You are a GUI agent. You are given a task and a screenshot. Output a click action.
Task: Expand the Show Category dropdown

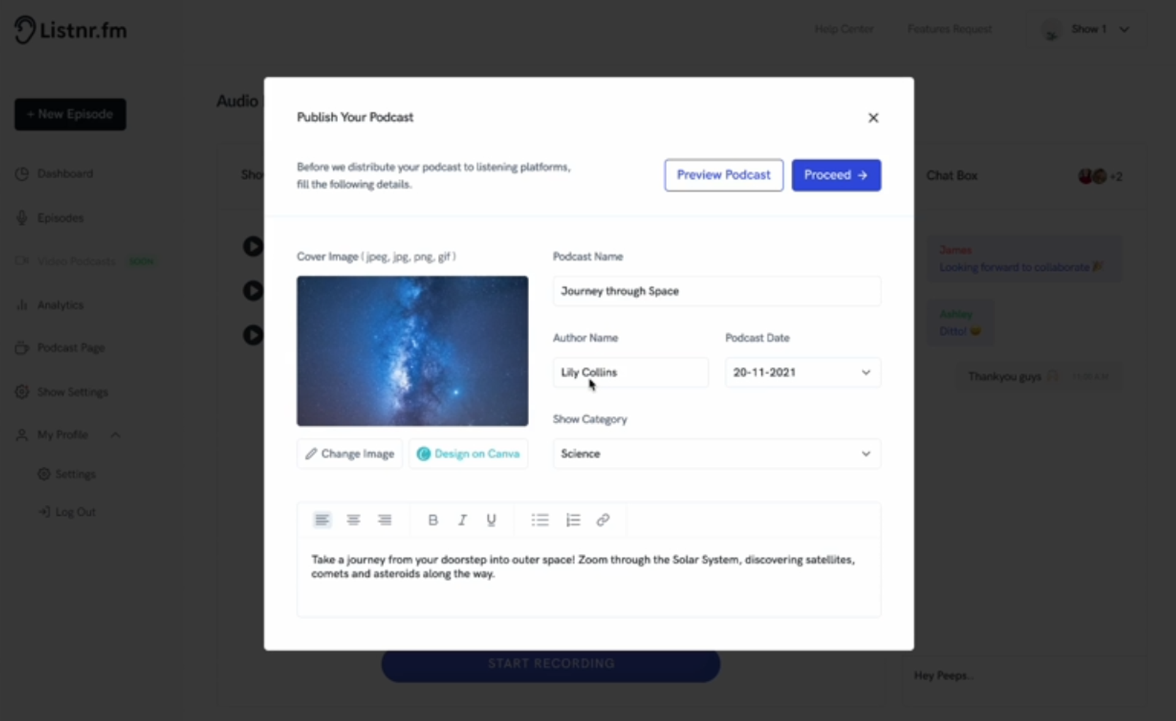point(717,454)
